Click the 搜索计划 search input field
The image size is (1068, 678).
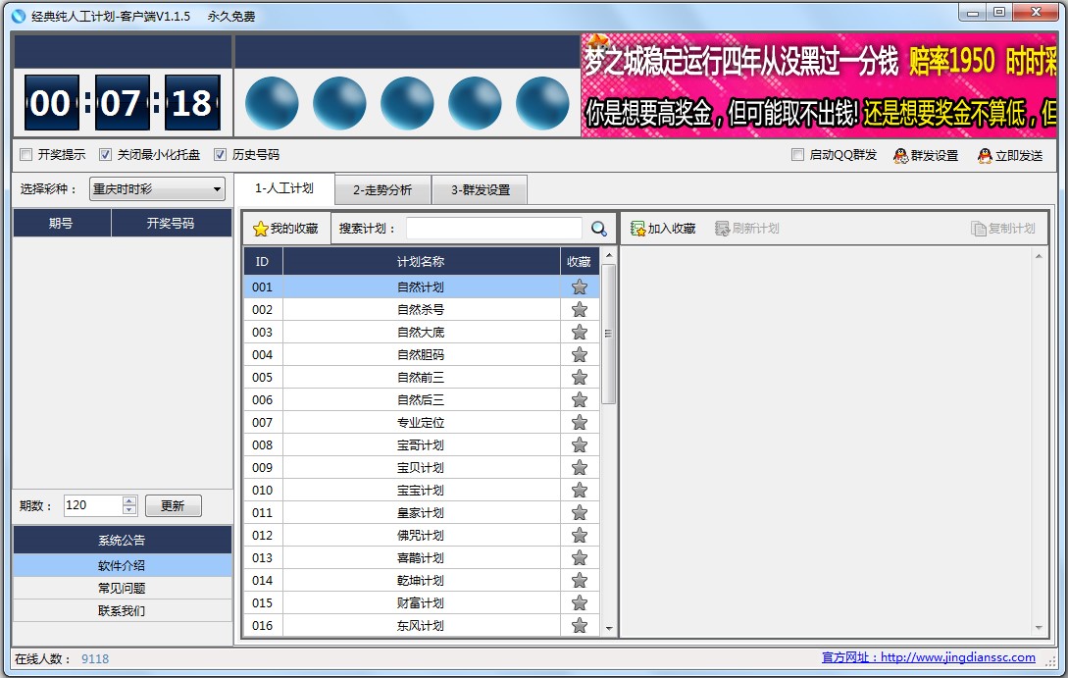tap(495, 228)
